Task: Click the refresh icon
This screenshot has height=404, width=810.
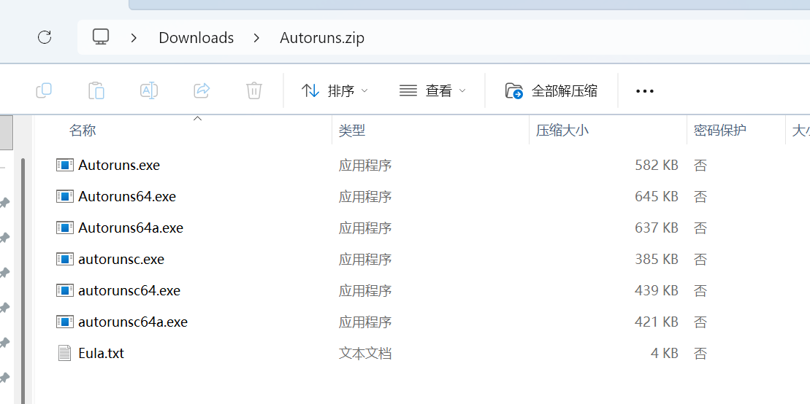Action: pyautogui.click(x=45, y=37)
